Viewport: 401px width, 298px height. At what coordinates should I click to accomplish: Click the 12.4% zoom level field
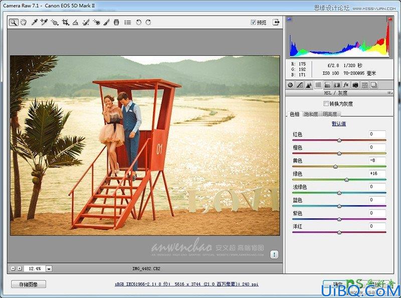click(35, 268)
